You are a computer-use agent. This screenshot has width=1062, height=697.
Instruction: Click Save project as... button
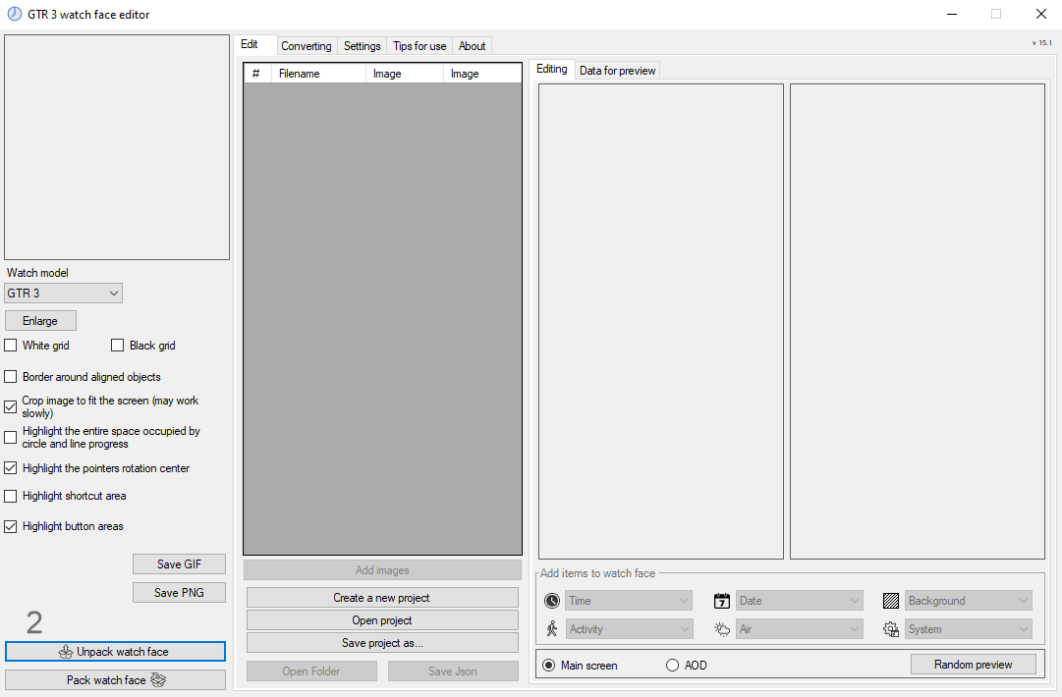tap(382, 643)
